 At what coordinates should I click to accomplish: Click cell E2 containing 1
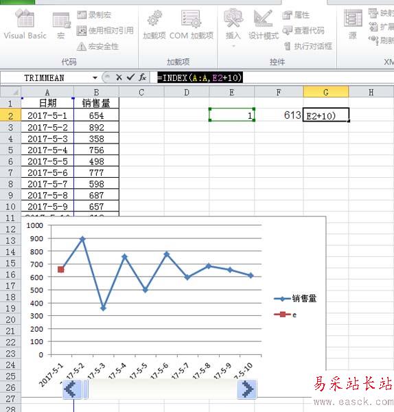pos(232,115)
